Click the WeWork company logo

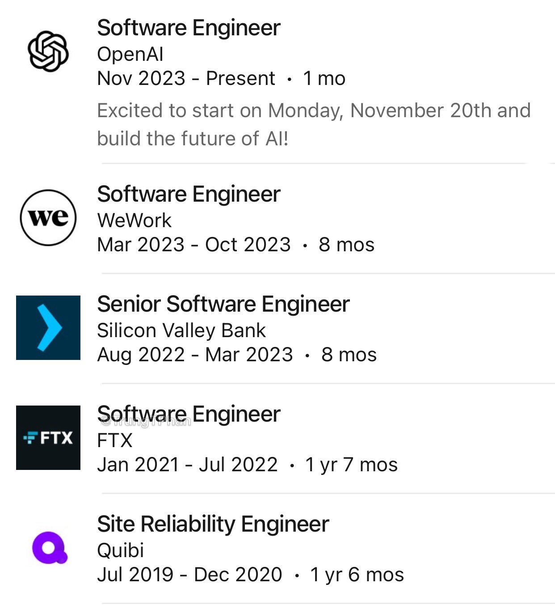tap(48, 218)
